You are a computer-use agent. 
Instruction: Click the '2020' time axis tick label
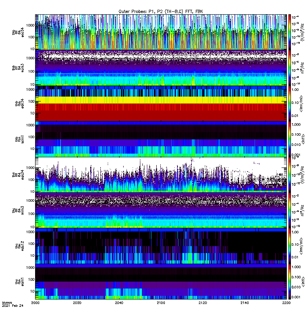coord(77,303)
